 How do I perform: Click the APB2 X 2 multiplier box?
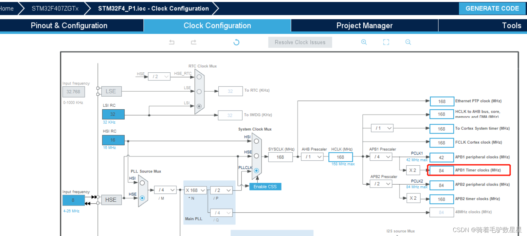413,198
